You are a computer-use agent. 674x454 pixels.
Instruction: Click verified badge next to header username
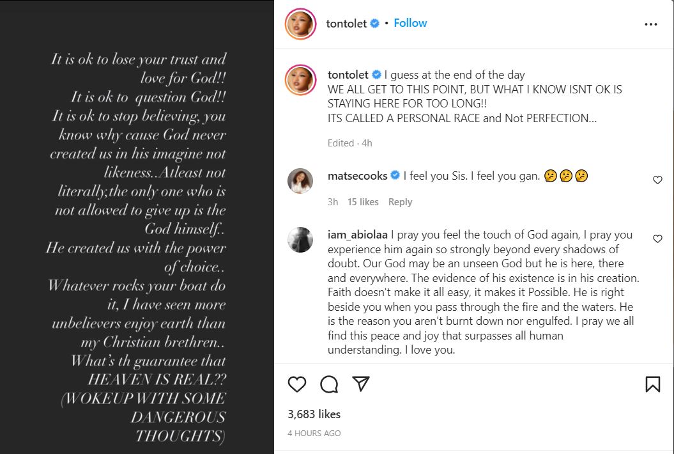(x=375, y=24)
